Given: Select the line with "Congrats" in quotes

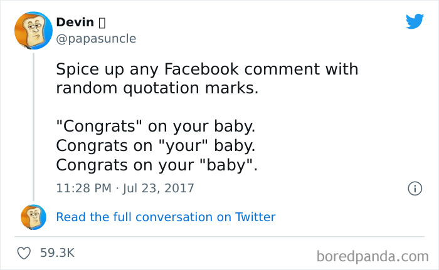Looking at the screenshot, I should pos(156,126).
